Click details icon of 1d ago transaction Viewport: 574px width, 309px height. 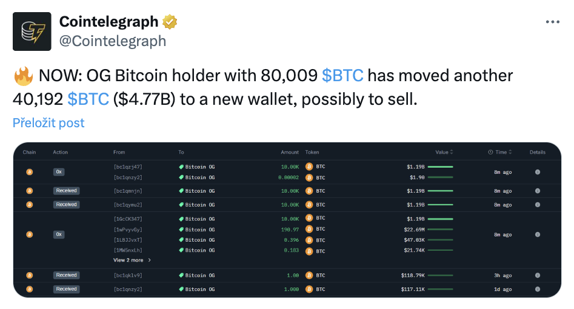coord(538,289)
